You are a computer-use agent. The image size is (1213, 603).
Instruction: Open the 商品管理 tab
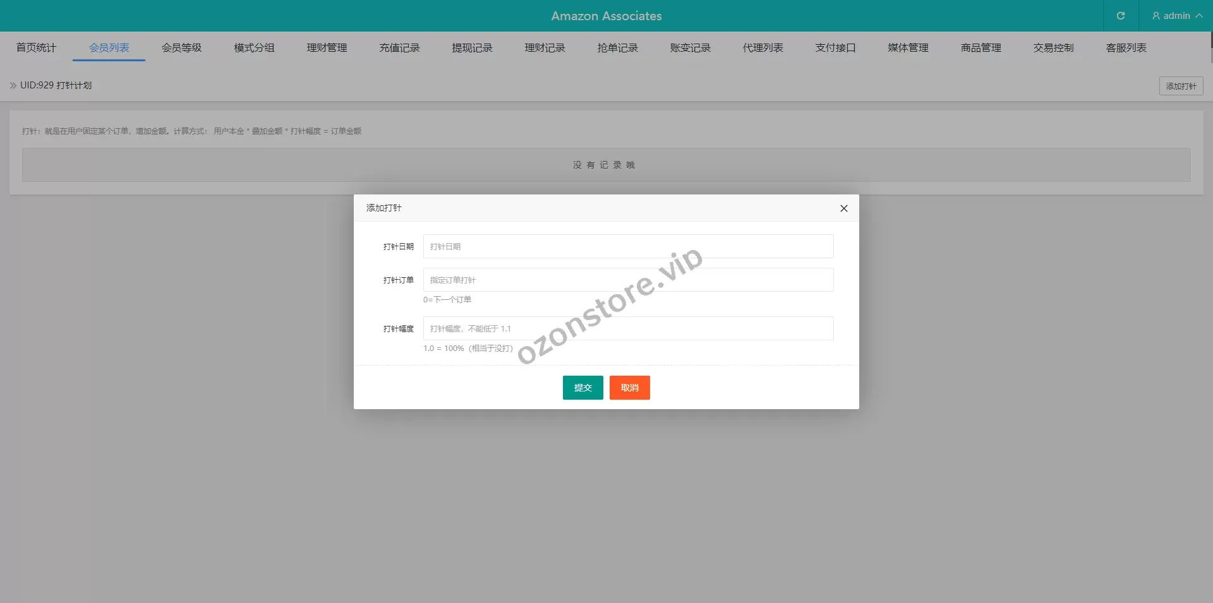coord(981,48)
